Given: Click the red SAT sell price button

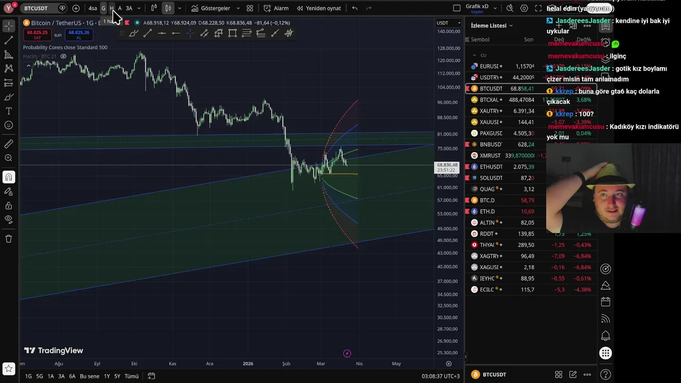Looking at the screenshot, I should pos(37,35).
